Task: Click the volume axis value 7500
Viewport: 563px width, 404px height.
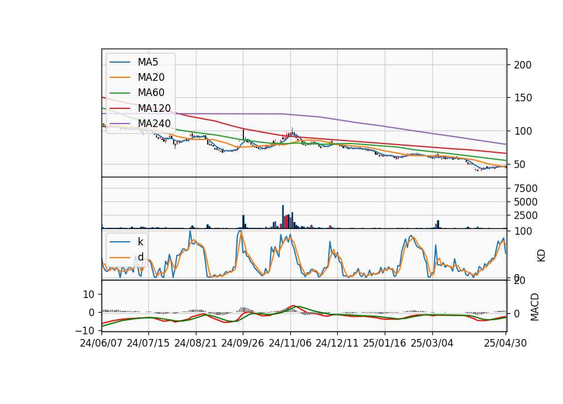Action: pyautogui.click(x=525, y=189)
